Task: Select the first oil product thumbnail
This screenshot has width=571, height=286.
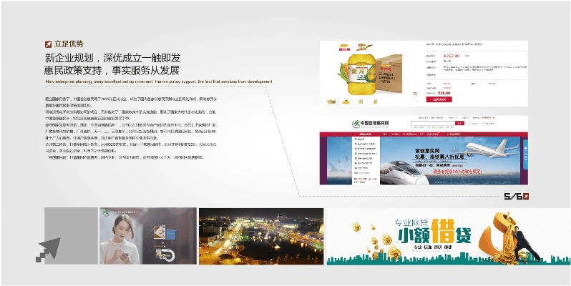Action: (x=331, y=101)
